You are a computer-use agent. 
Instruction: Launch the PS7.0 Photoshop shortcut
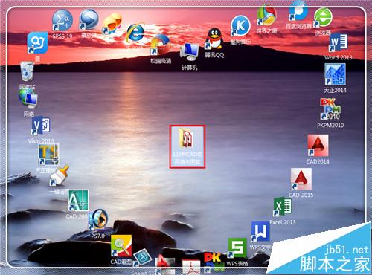tap(98, 219)
